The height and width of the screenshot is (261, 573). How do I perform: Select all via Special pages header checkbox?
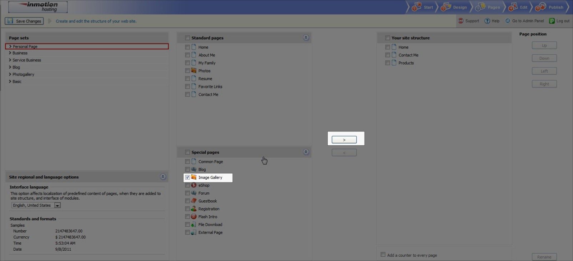[x=187, y=152]
